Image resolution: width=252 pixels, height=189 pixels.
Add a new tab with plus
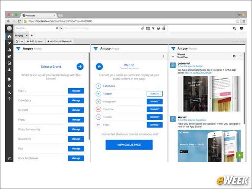coord(32,35)
